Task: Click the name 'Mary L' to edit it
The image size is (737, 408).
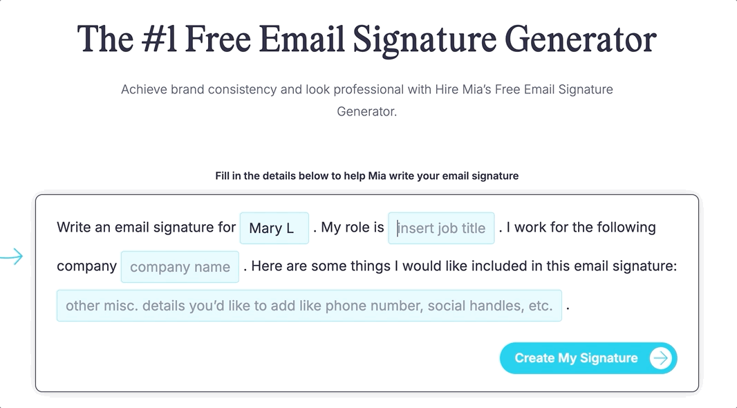Action: [274, 228]
